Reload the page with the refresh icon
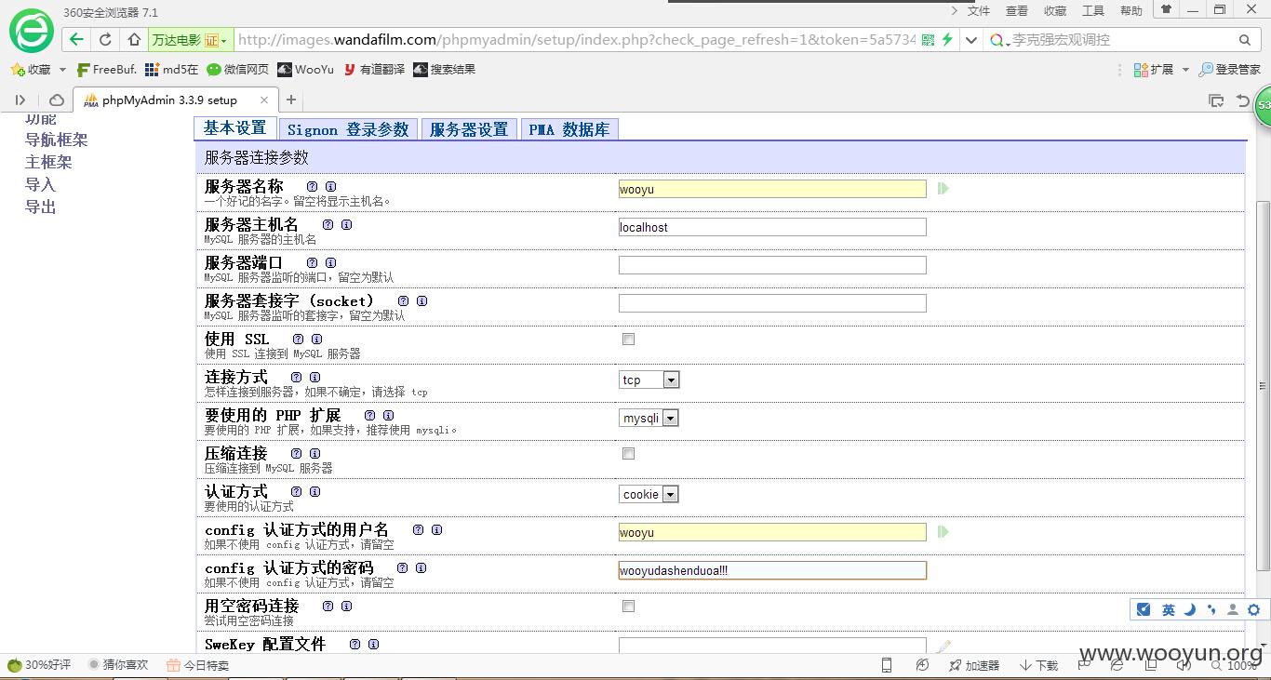The width and height of the screenshot is (1271, 680). pyautogui.click(x=105, y=40)
